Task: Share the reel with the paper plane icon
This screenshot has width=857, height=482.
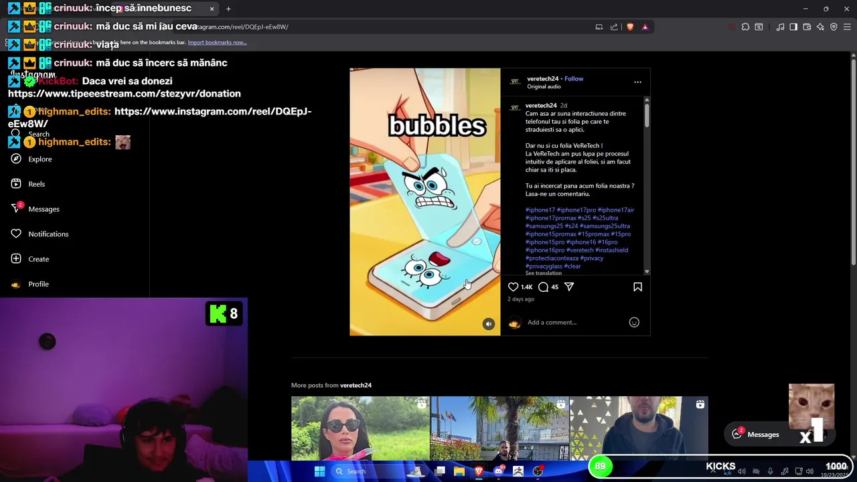Action: click(x=569, y=287)
